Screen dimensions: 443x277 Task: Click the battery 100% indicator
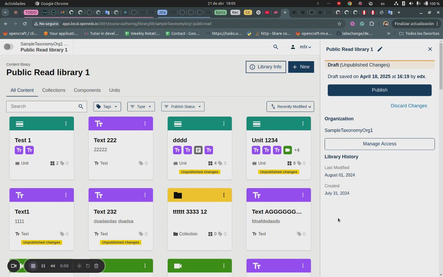coord(431,3)
